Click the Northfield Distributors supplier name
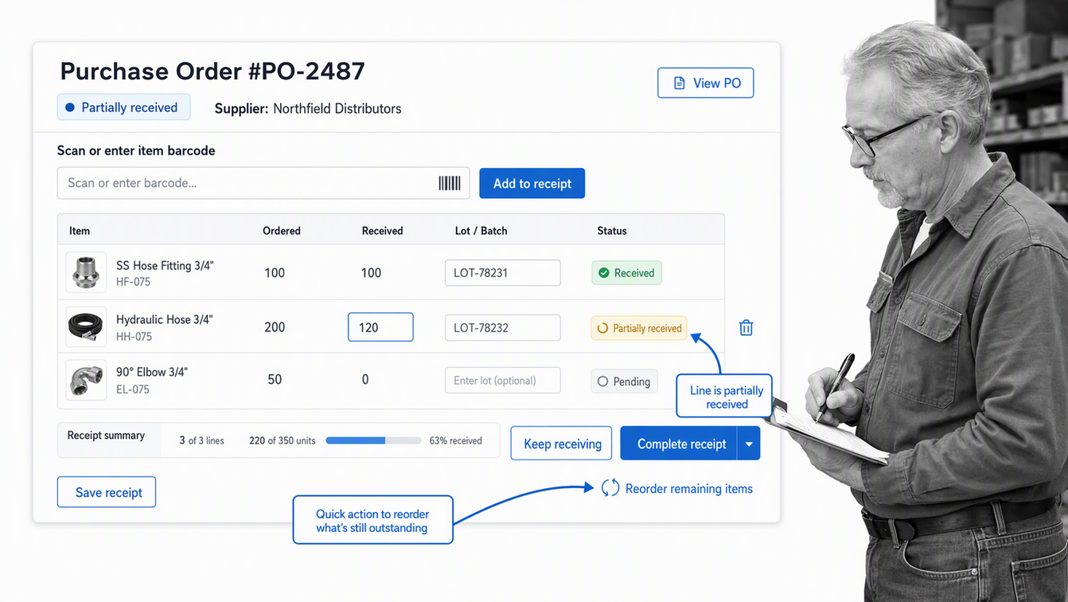1068x602 pixels. [337, 108]
